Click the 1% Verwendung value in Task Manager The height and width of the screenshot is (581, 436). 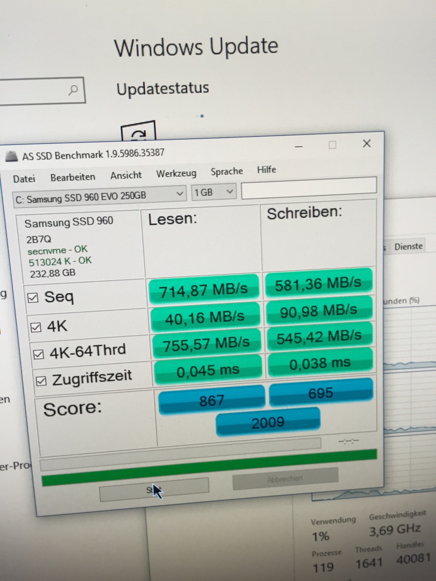click(x=320, y=536)
